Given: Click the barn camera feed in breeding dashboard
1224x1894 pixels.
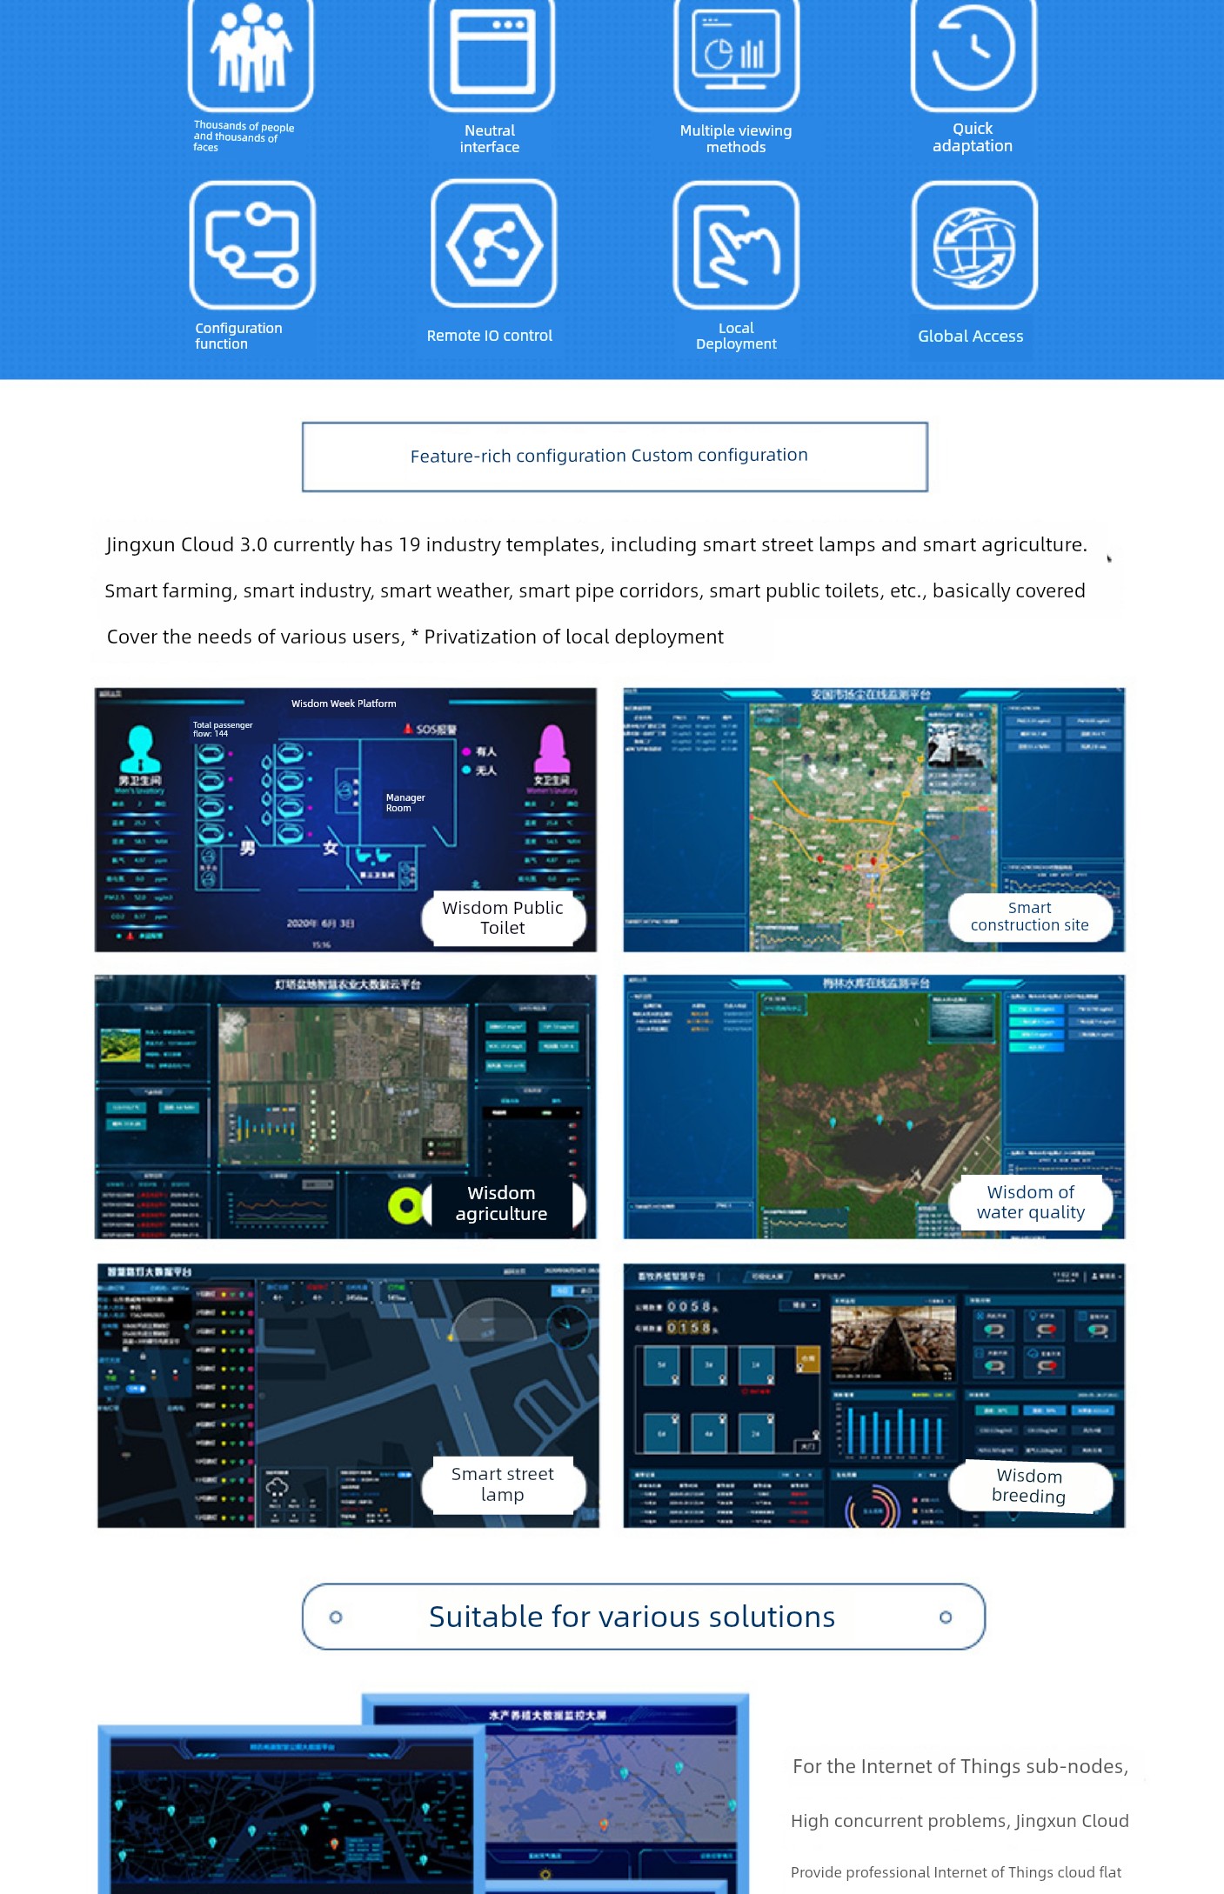Looking at the screenshot, I should coord(893,1342).
